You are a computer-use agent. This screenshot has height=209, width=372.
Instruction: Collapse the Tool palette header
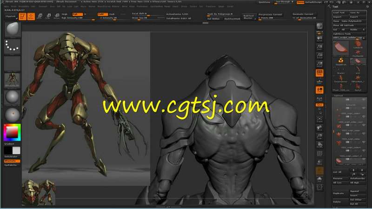pos(335,7)
